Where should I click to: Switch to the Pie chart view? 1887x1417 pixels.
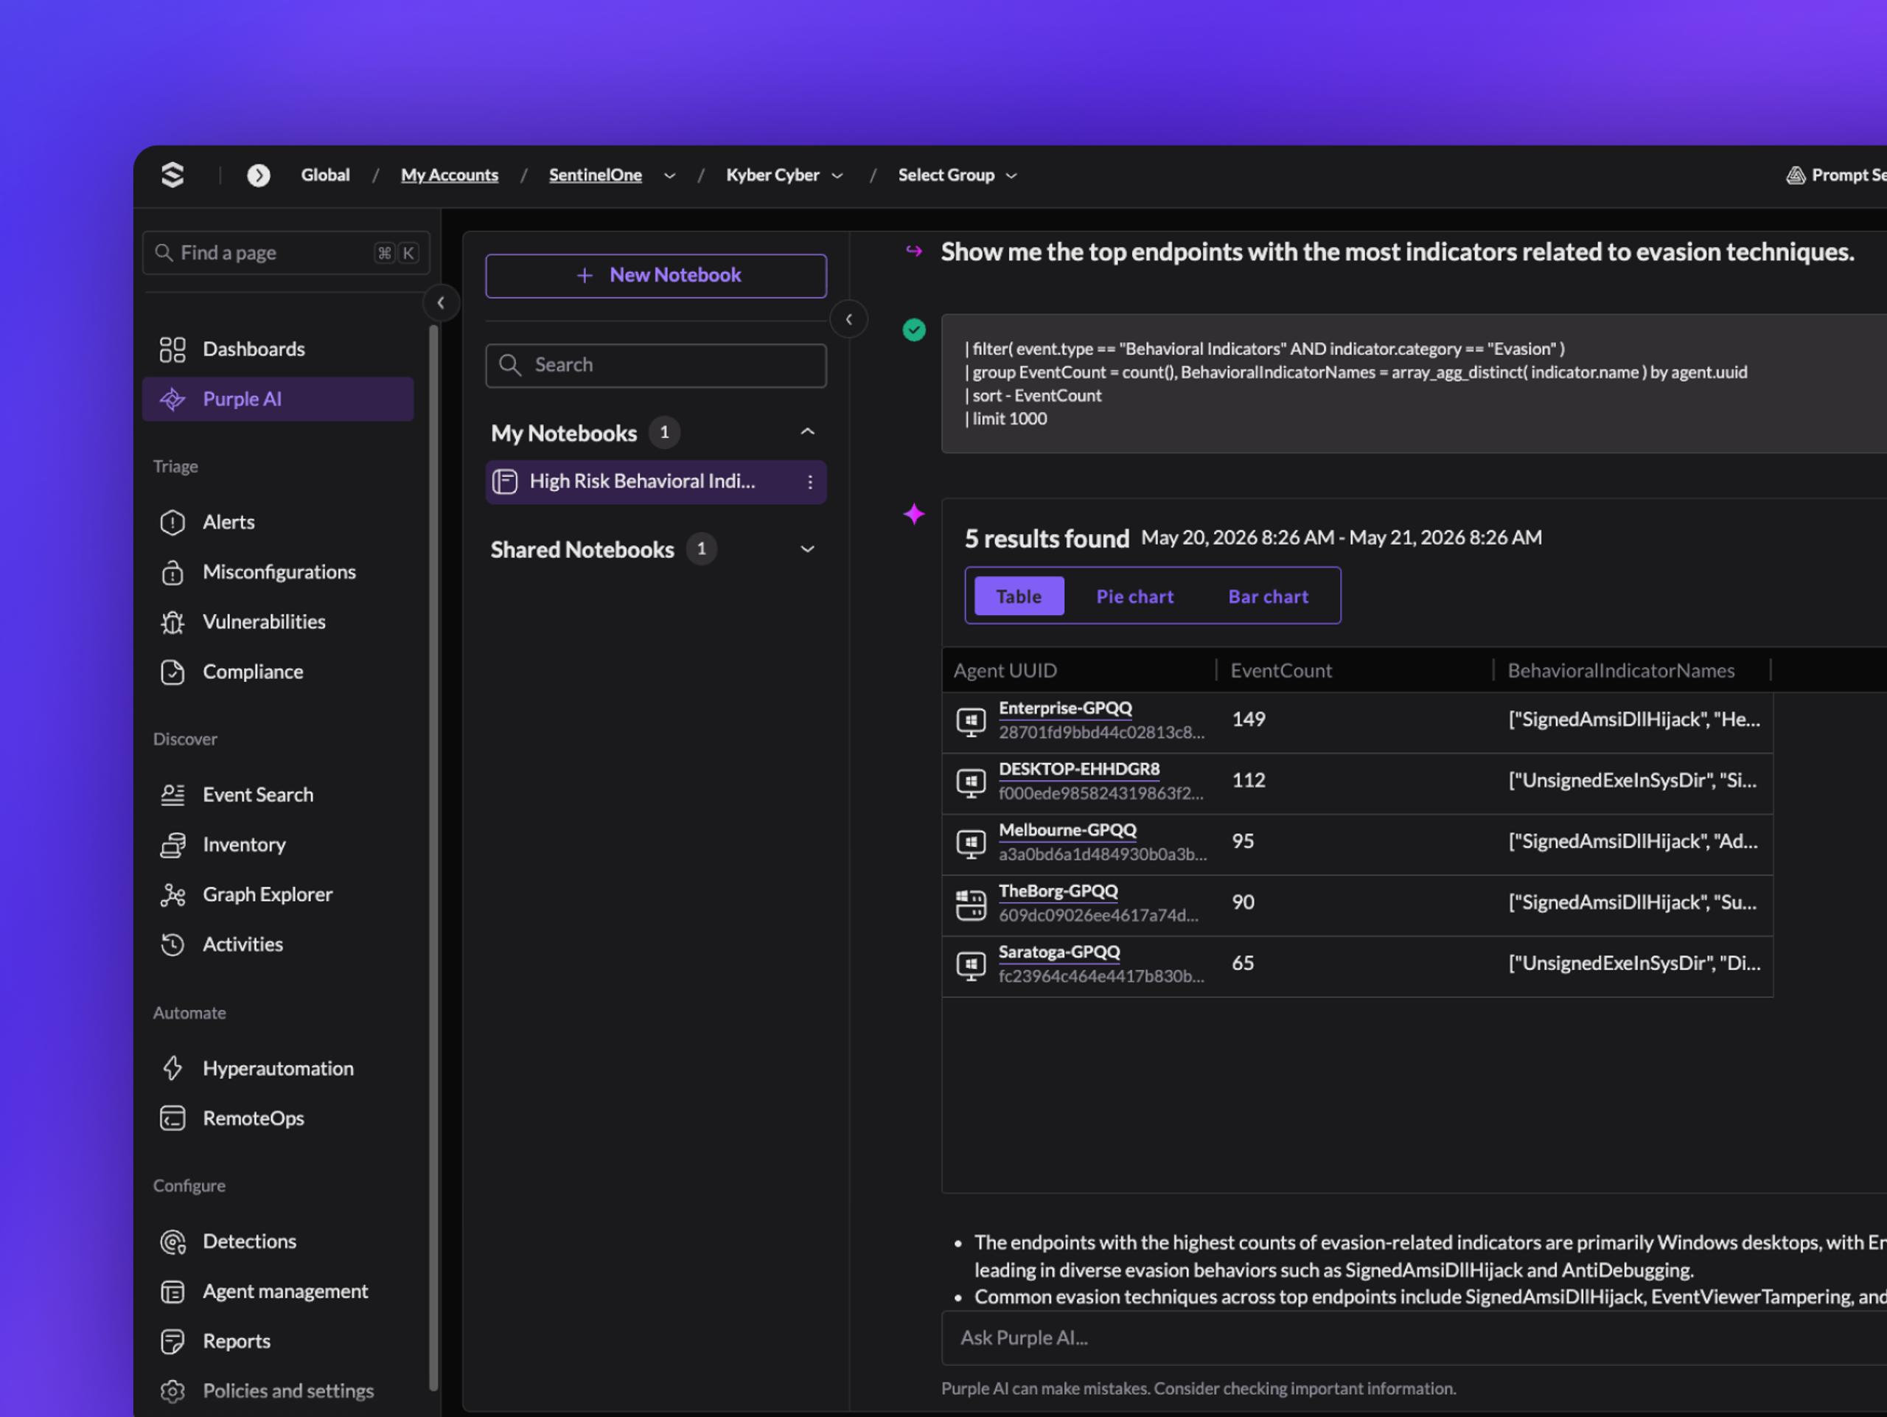tap(1134, 596)
